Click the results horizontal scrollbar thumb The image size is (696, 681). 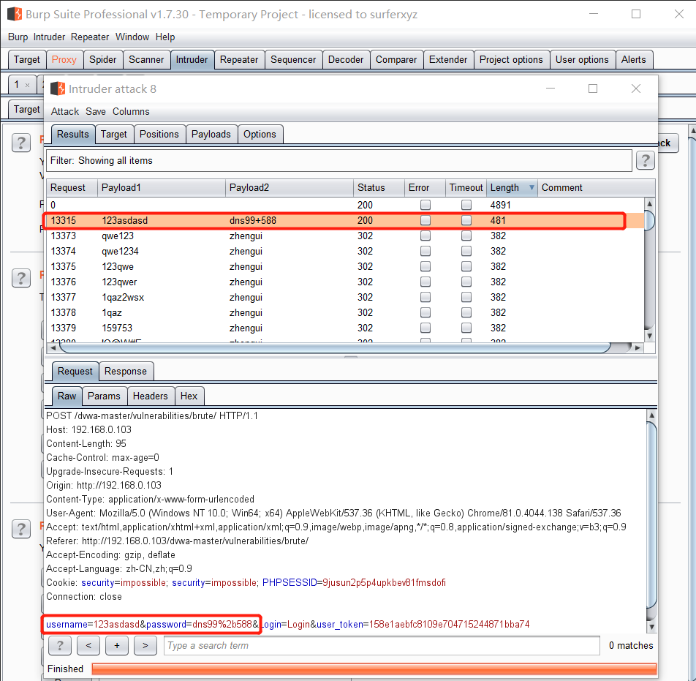pyautogui.click(x=335, y=348)
